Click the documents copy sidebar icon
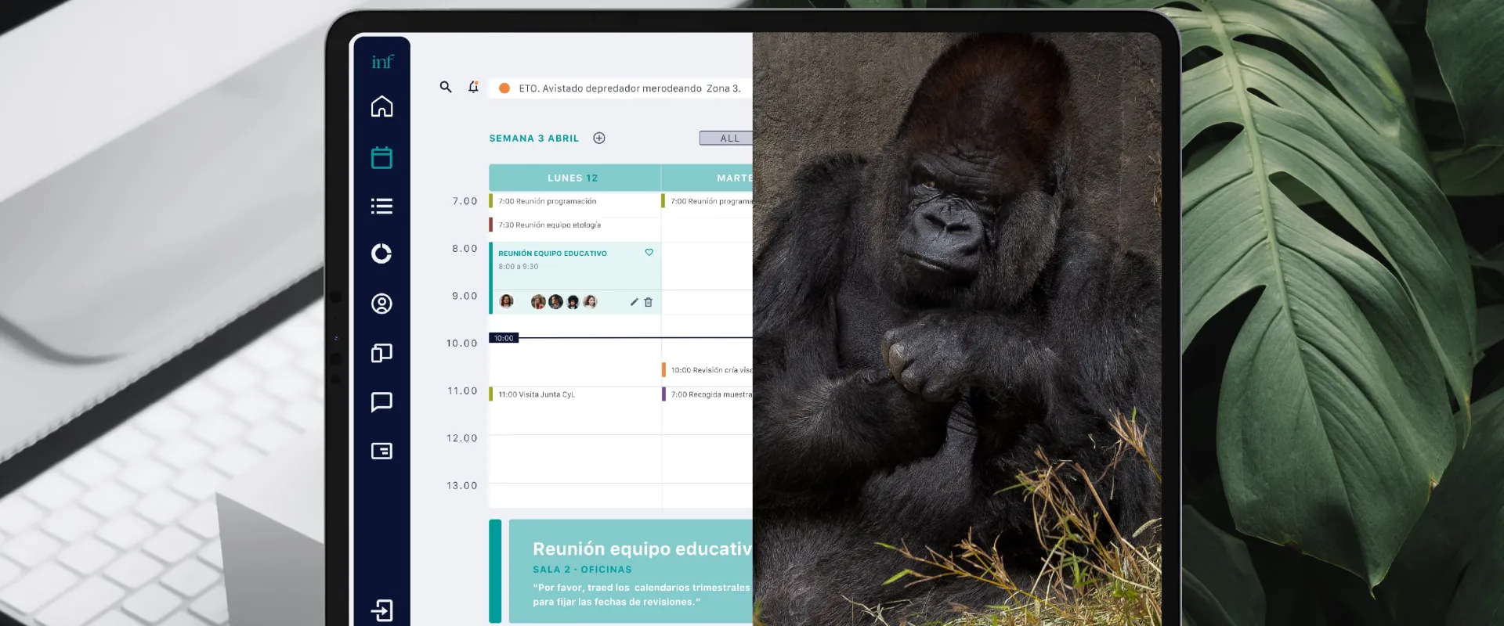The height and width of the screenshot is (626, 1504). tap(381, 353)
